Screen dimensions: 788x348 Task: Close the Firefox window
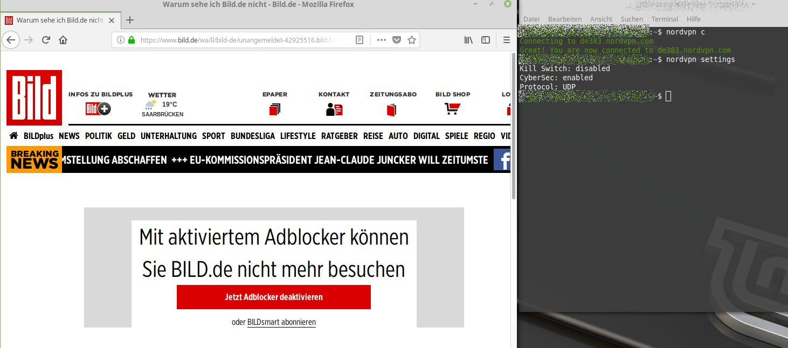[508, 4]
